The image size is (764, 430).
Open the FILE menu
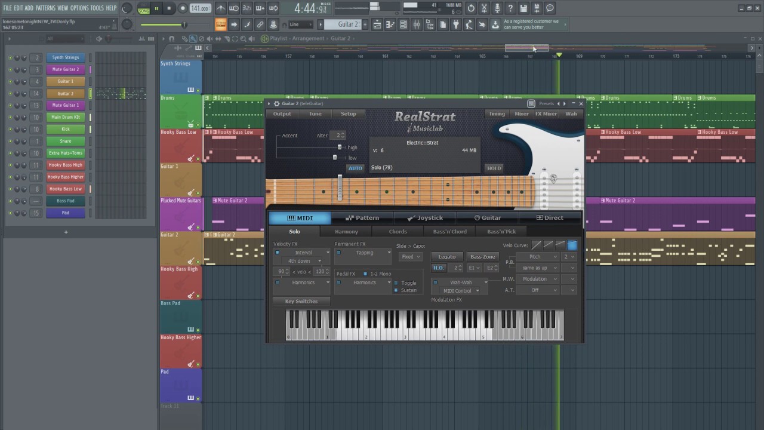7,8
